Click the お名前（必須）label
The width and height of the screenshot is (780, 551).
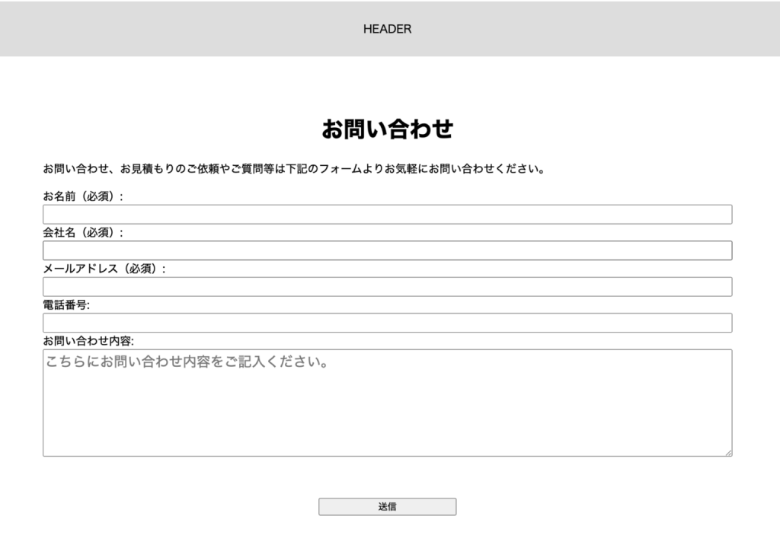82,196
